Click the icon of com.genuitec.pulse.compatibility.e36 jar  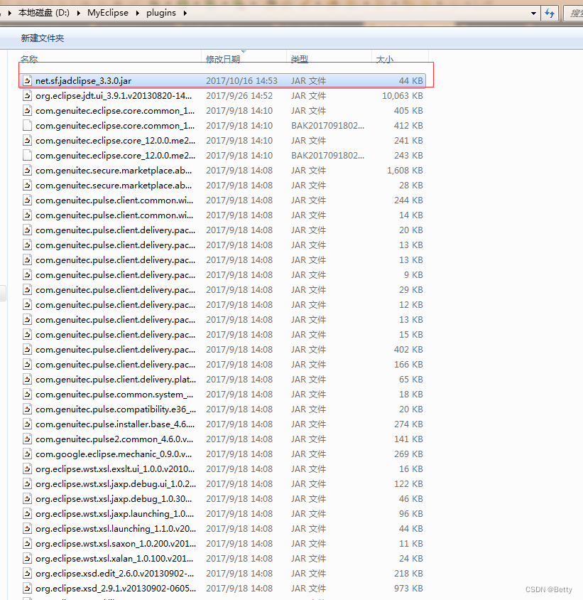(27, 409)
